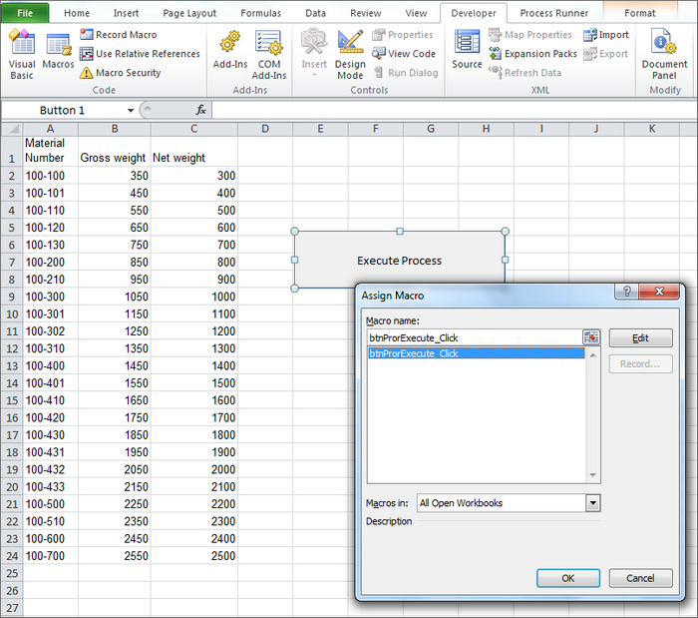Screen dimensions: 698x618
Task: Click the collapse dialog button beside macro name
Action: pyautogui.click(x=592, y=338)
